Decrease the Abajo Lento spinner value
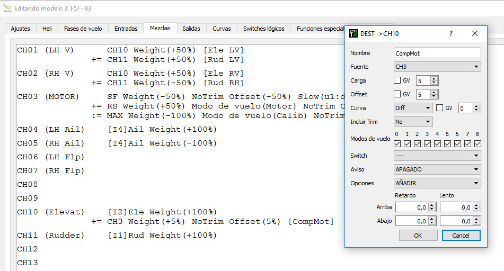Screen dimensions: 504x271 [x=478, y=223]
